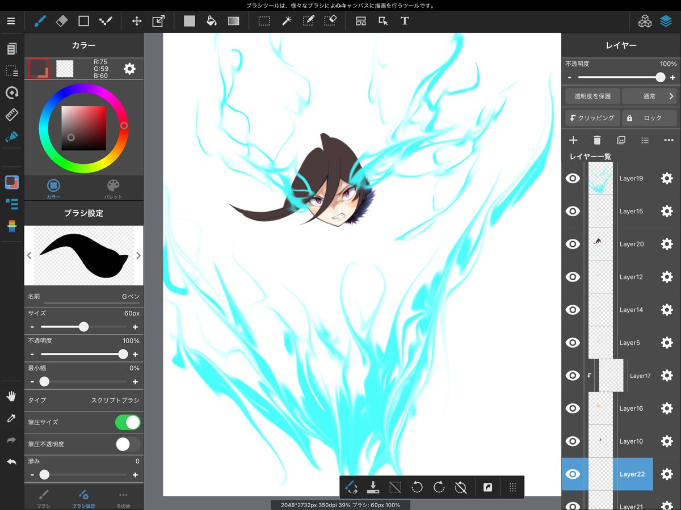
Task: Go to previous brush preview arrow
Action: click(x=30, y=255)
